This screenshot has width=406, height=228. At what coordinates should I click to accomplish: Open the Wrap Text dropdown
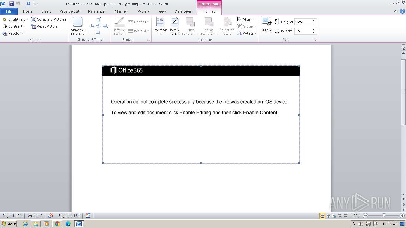[x=174, y=27]
